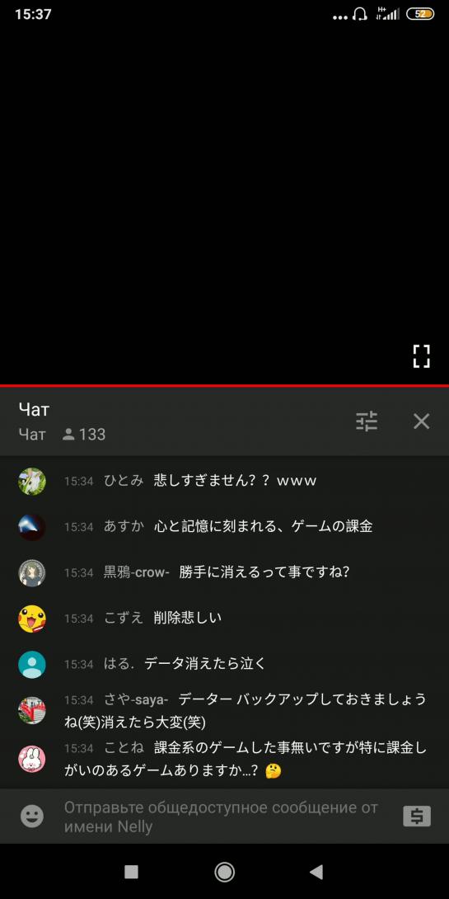Open ことね's rabbit avatar
This screenshot has height=899, width=449.
tap(32, 759)
